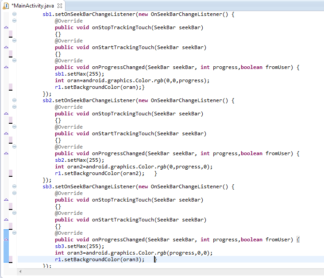Click override marker beside sb2 onStopTrackingTouch
This screenshot has width=324, height=278.
click(6, 114)
